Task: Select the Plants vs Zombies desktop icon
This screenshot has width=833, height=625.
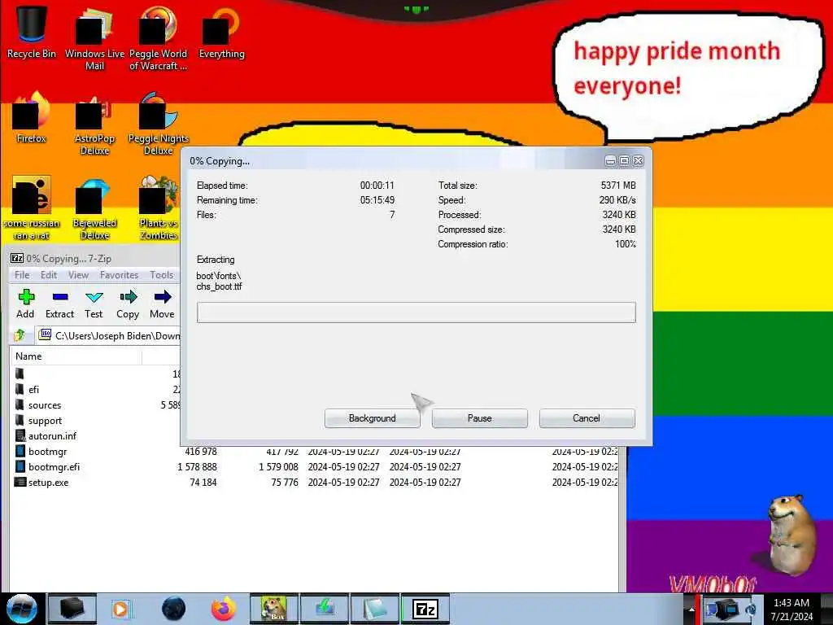Action: [159, 208]
